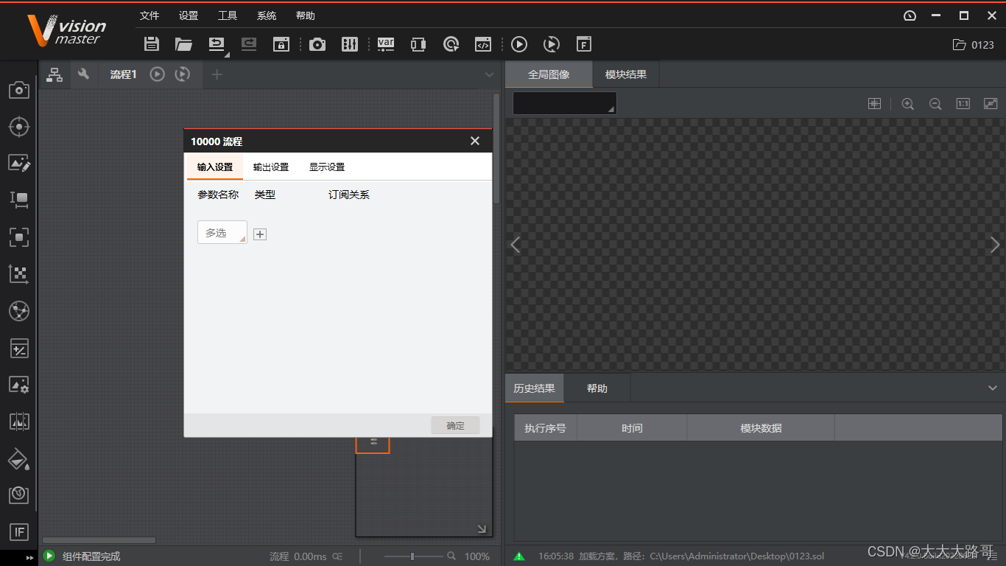
Task: Open the alignment nodes tool in the sidebar
Action: pyautogui.click(x=19, y=310)
